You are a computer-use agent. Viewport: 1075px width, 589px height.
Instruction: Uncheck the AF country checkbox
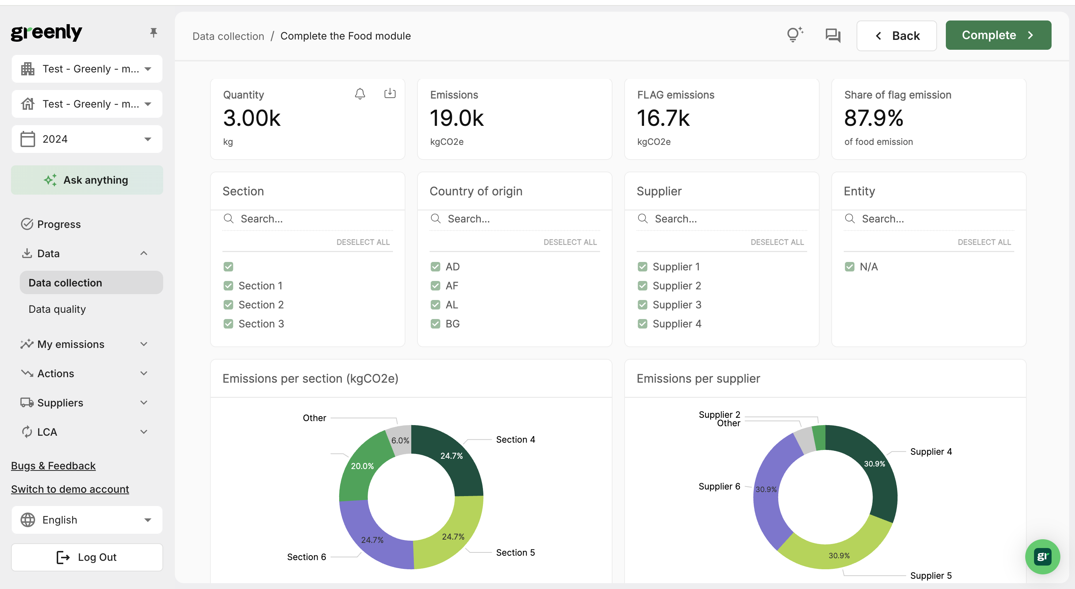435,286
